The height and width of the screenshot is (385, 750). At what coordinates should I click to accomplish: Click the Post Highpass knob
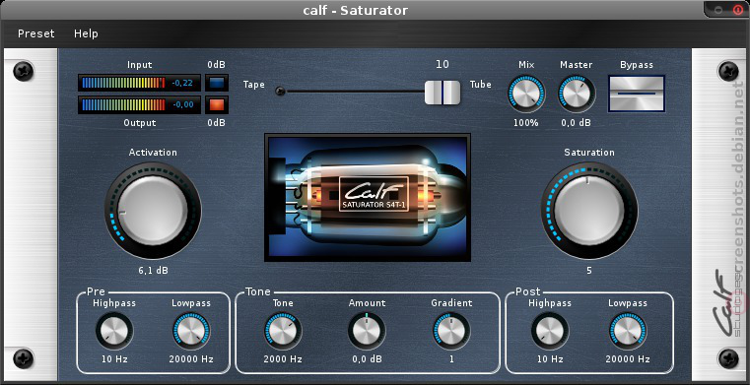coord(550,331)
